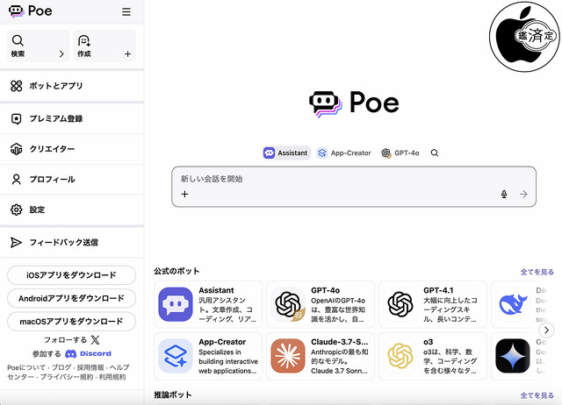
Task: Open クリエイター in the sidebar
Action: pos(72,149)
